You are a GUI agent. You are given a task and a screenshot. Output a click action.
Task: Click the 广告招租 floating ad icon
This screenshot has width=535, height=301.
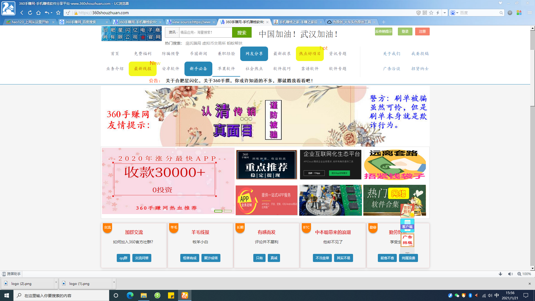pyautogui.click(x=407, y=240)
